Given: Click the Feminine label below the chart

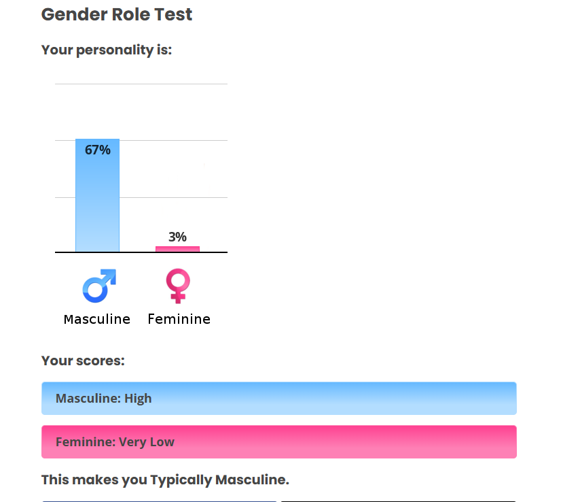Looking at the screenshot, I should 179,319.
